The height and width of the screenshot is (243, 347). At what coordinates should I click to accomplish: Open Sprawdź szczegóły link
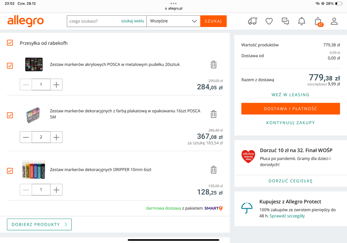287,216
